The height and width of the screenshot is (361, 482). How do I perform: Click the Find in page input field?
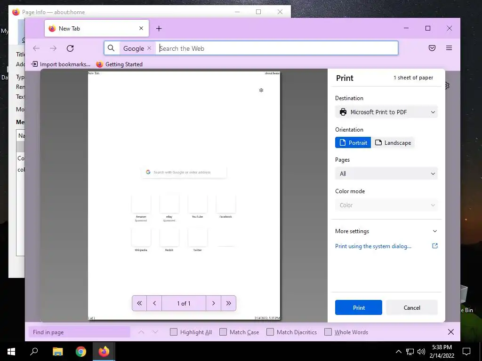79,332
